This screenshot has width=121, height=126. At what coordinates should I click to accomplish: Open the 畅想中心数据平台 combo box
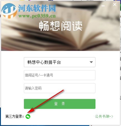click(60, 62)
